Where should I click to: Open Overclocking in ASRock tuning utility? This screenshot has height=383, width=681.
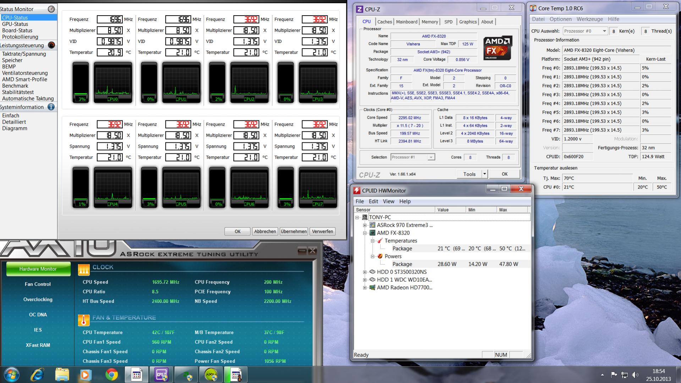click(x=38, y=300)
